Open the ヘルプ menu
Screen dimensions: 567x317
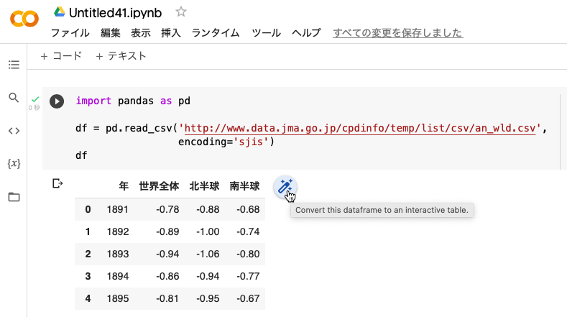tap(306, 33)
